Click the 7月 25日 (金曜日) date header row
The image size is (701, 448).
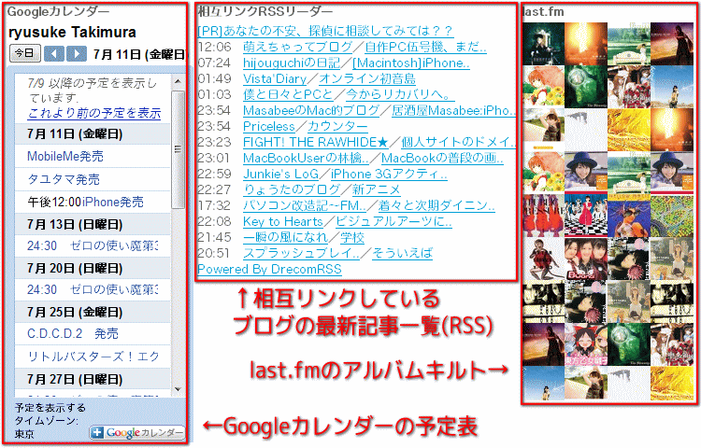93,312
